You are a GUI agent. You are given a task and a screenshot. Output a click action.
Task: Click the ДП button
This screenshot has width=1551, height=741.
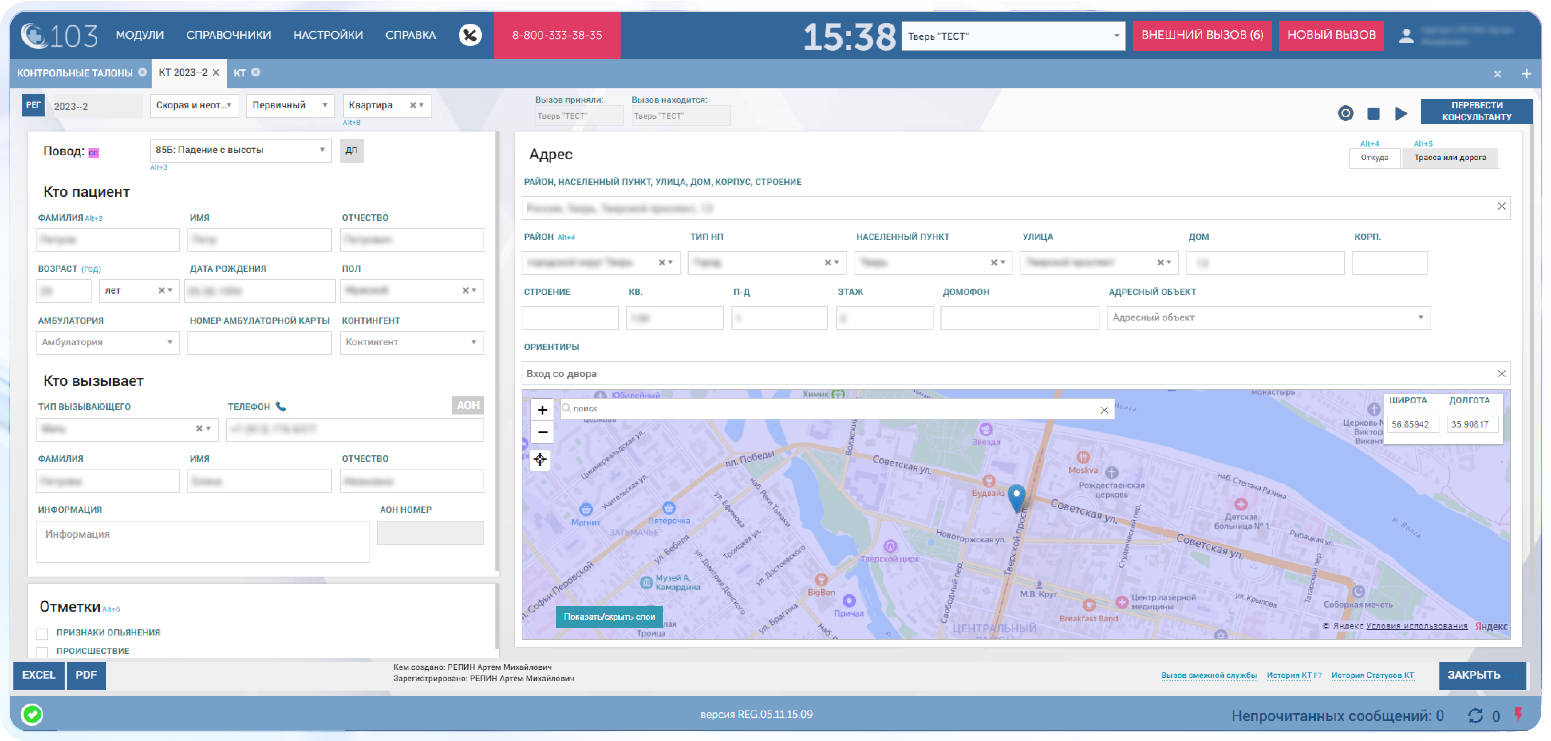(x=352, y=151)
